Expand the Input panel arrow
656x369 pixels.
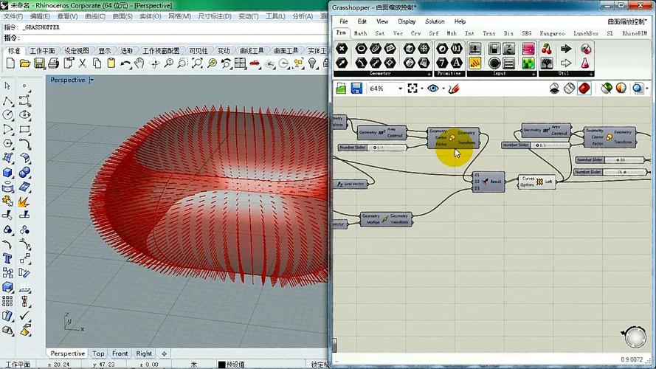point(534,74)
